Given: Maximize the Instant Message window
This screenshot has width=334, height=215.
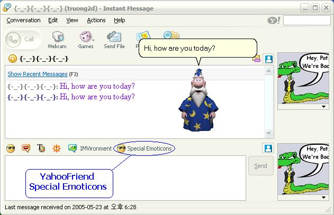Looking at the screenshot, I should point(315,8).
